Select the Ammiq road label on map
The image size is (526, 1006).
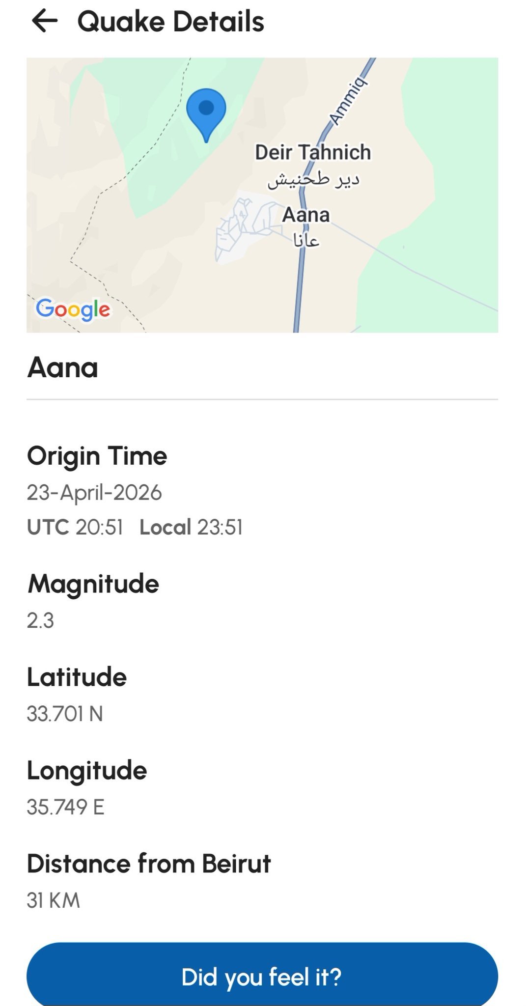(348, 100)
